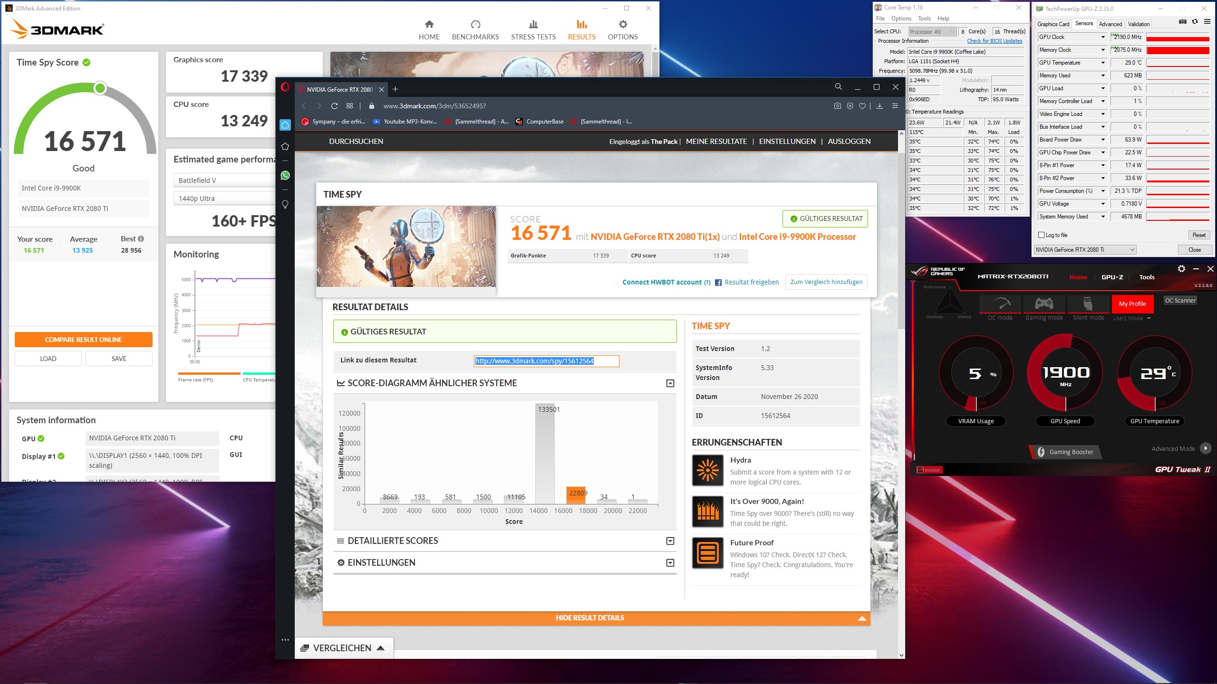Click the GPU-Z screenshot camera icon
The width and height of the screenshot is (1217, 684).
pyautogui.click(x=1182, y=22)
